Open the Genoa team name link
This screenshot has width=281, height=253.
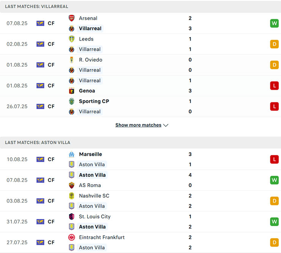[x=87, y=91]
